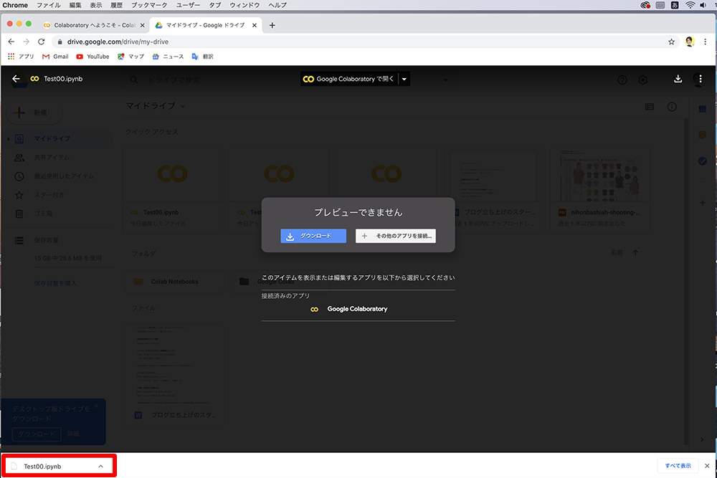Click Google Colaboratory で開く button
Image resolution: width=717 pixels, height=478 pixels.
tap(349, 79)
